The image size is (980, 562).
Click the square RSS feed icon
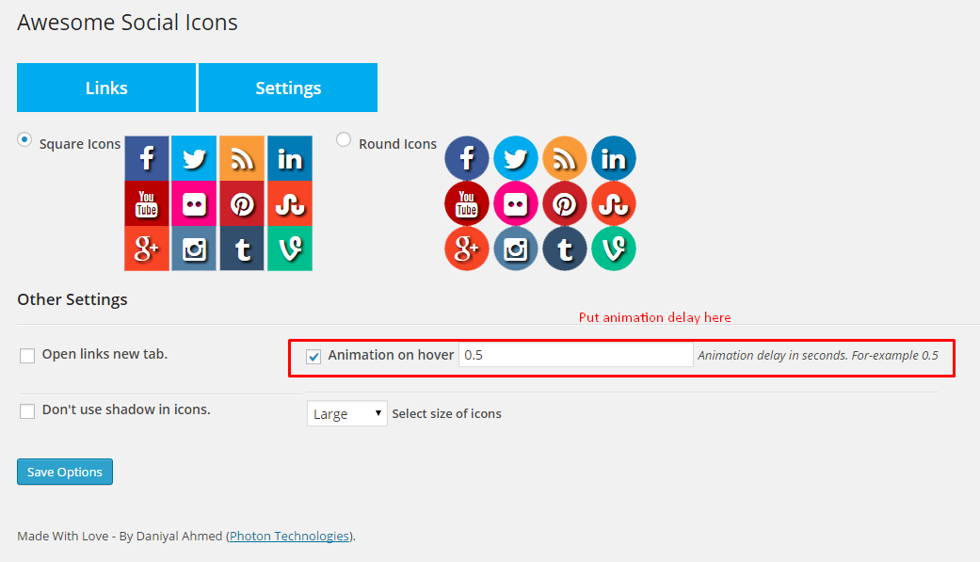tap(242, 158)
